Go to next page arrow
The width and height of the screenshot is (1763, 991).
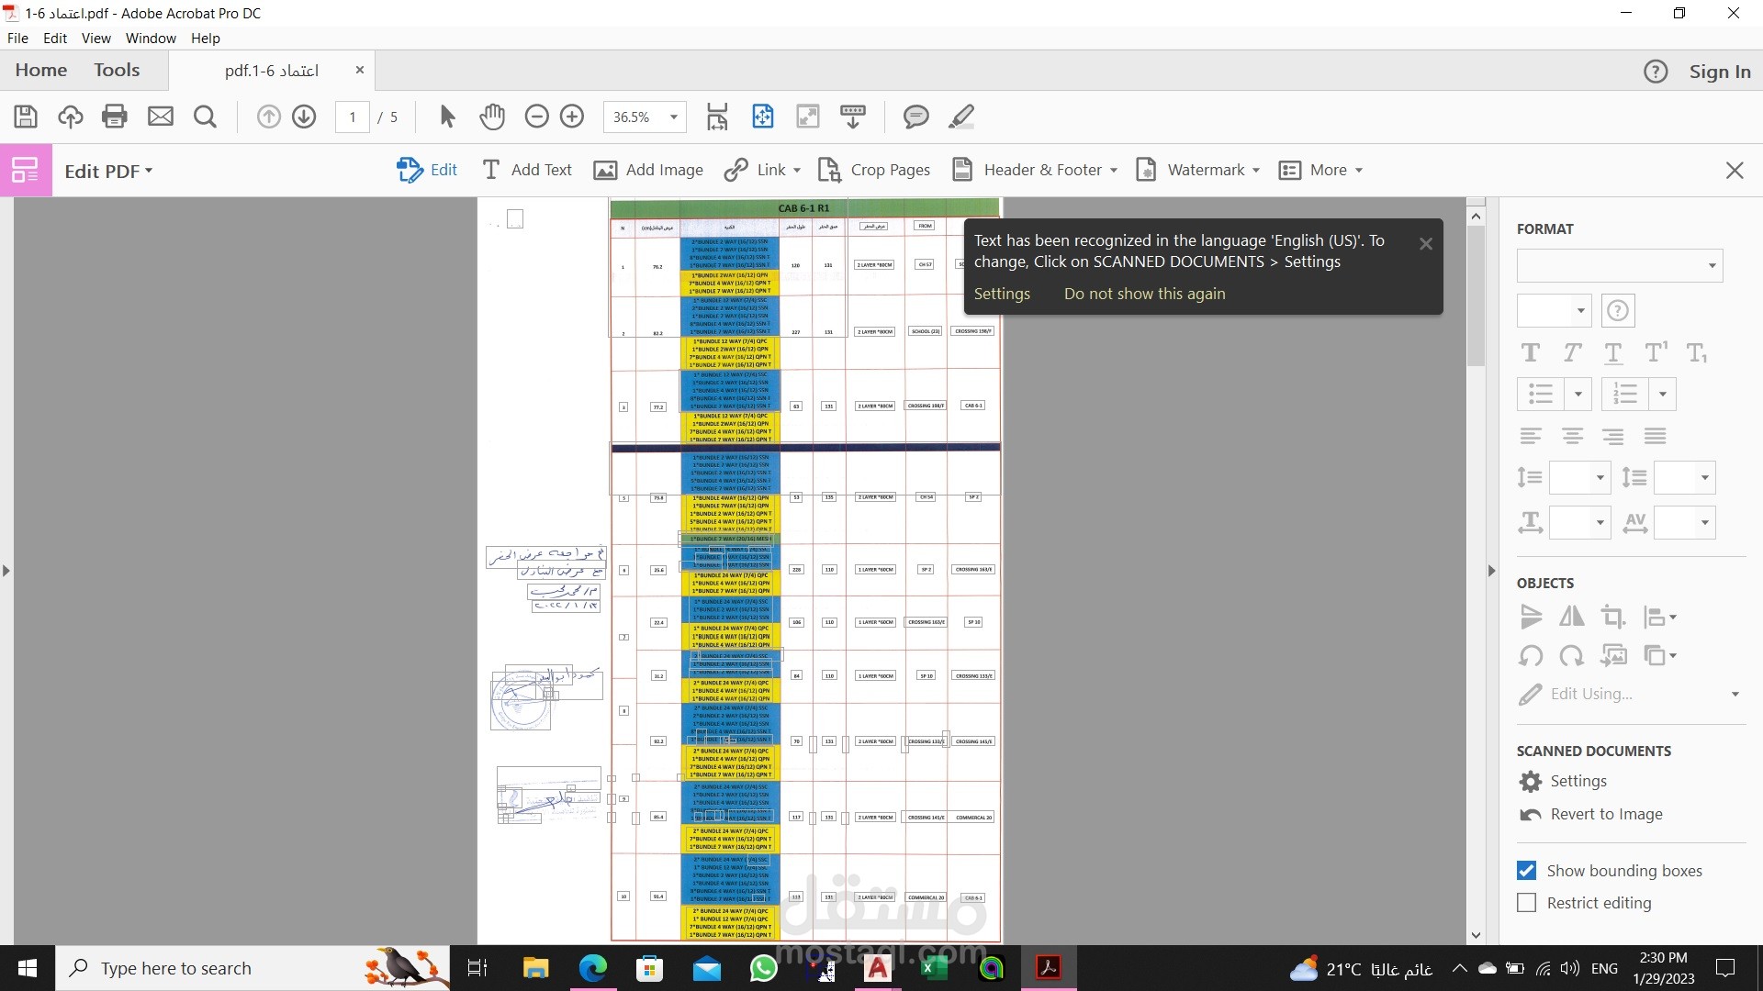tap(304, 117)
